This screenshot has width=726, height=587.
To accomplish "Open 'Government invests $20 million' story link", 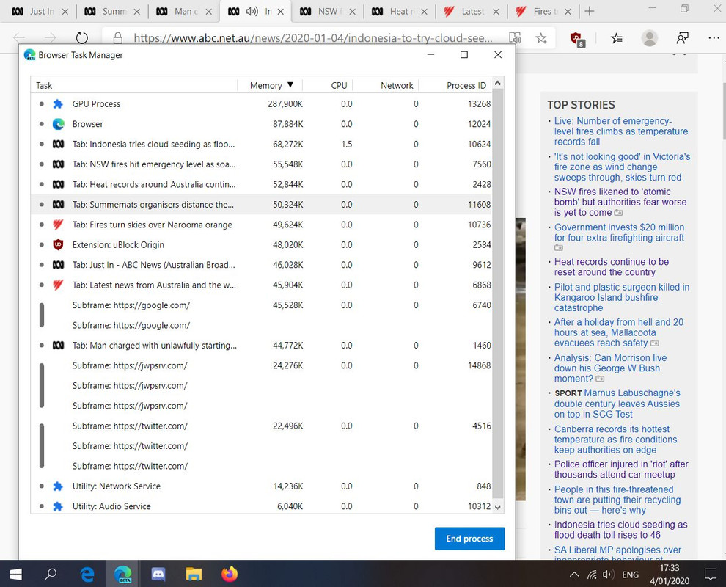I will 619,233.
